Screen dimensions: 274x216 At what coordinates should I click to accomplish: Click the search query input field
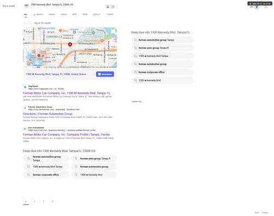coord(67,5)
